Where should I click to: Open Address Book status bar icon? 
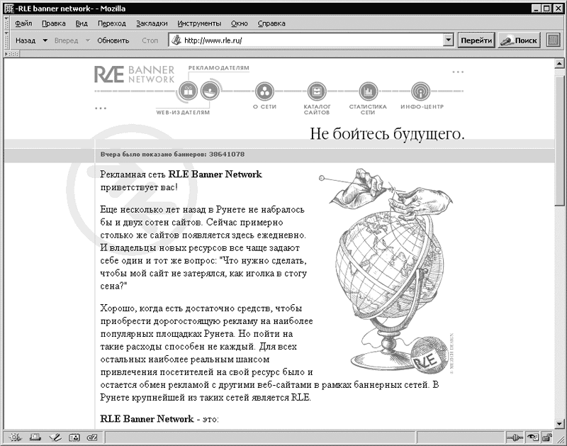[x=74, y=437]
